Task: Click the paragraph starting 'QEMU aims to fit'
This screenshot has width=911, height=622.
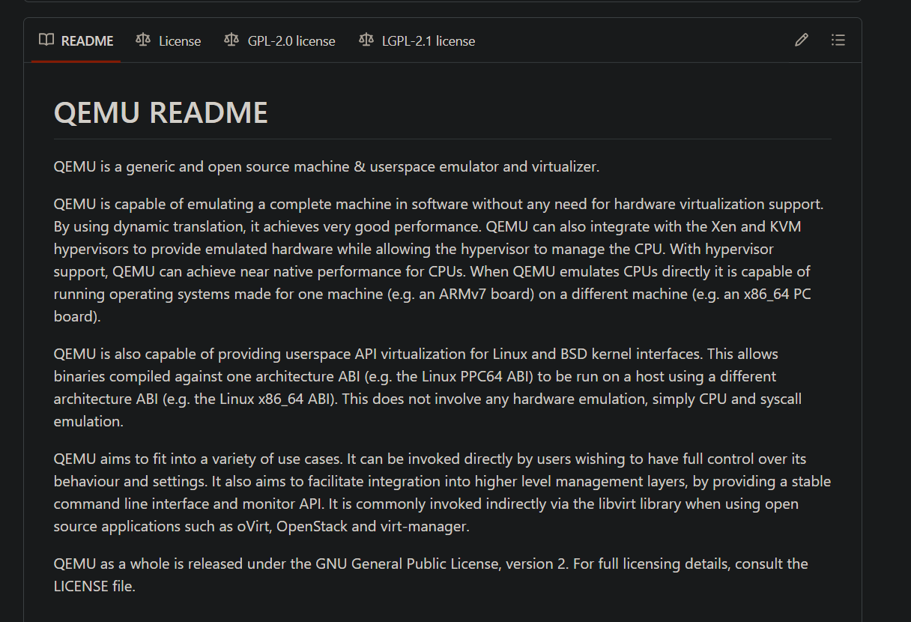Action: tap(442, 492)
